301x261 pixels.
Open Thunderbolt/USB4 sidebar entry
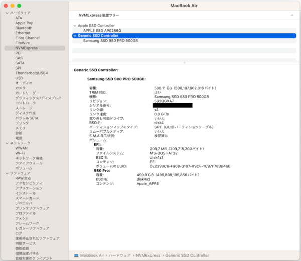click(32, 73)
